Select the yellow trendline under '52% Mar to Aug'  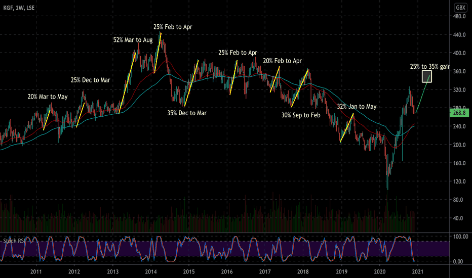click(x=127, y=83)
